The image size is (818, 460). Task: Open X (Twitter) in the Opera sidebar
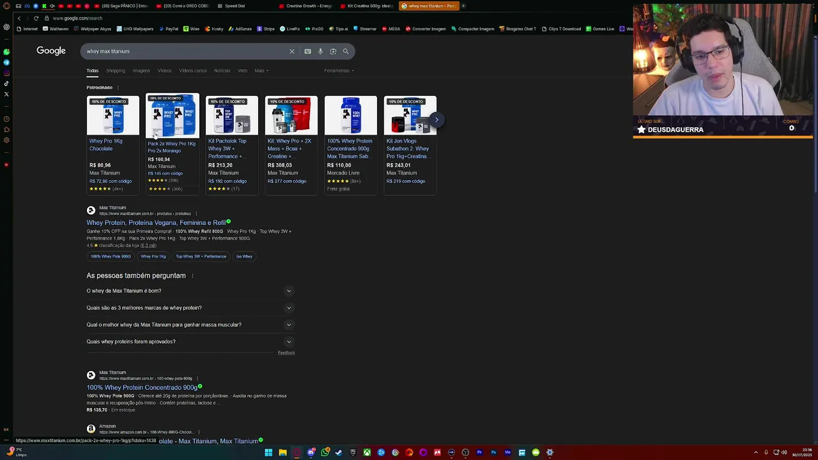6,94
